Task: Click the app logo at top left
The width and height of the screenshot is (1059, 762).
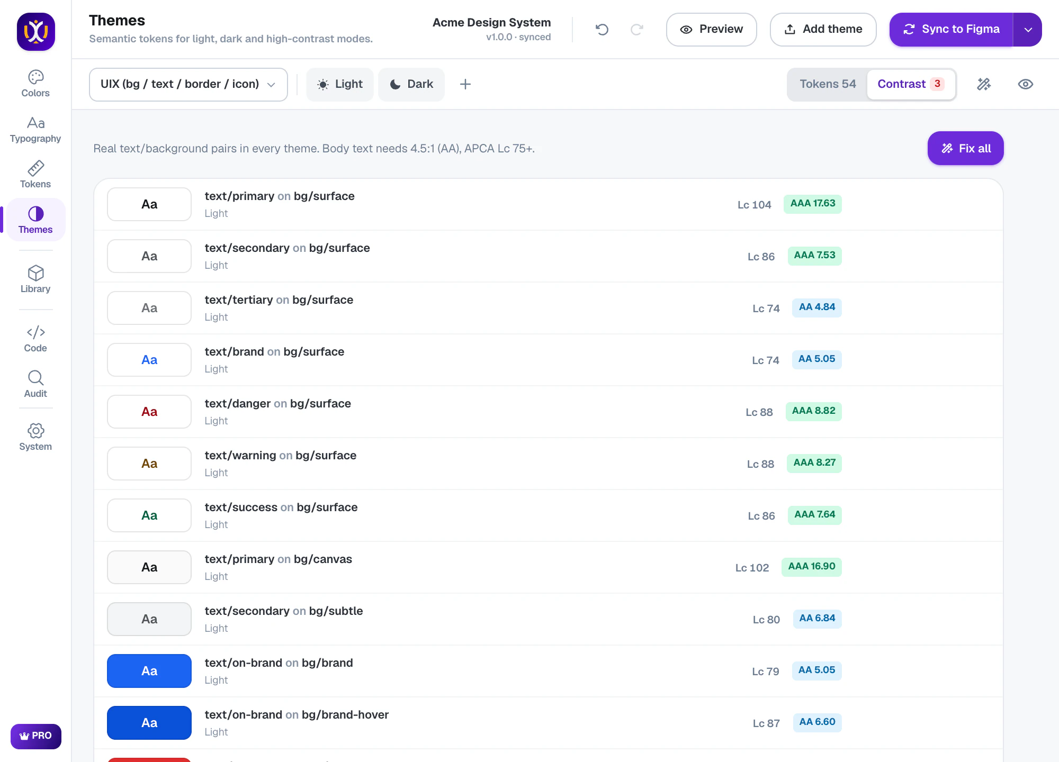Action: (36, 32)
